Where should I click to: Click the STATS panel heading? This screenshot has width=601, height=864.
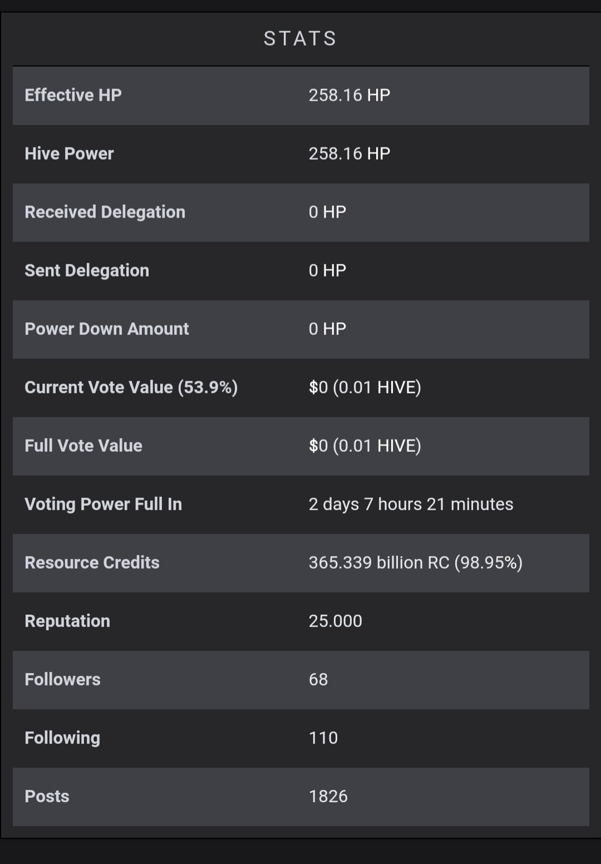pos(300,38)
